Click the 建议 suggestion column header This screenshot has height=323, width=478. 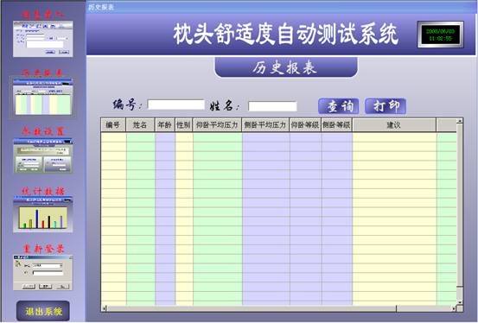pyautogui.click(x=394, y=125)
